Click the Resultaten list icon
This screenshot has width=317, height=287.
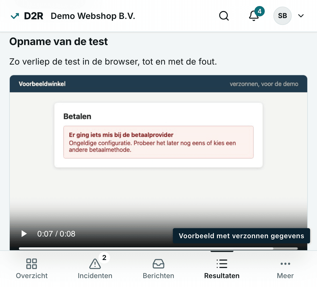(x=222, y=263)
